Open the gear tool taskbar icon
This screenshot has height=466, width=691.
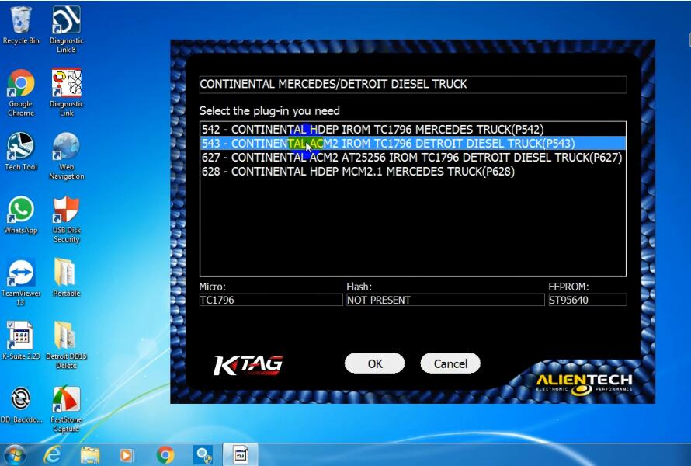pos(204,455)
